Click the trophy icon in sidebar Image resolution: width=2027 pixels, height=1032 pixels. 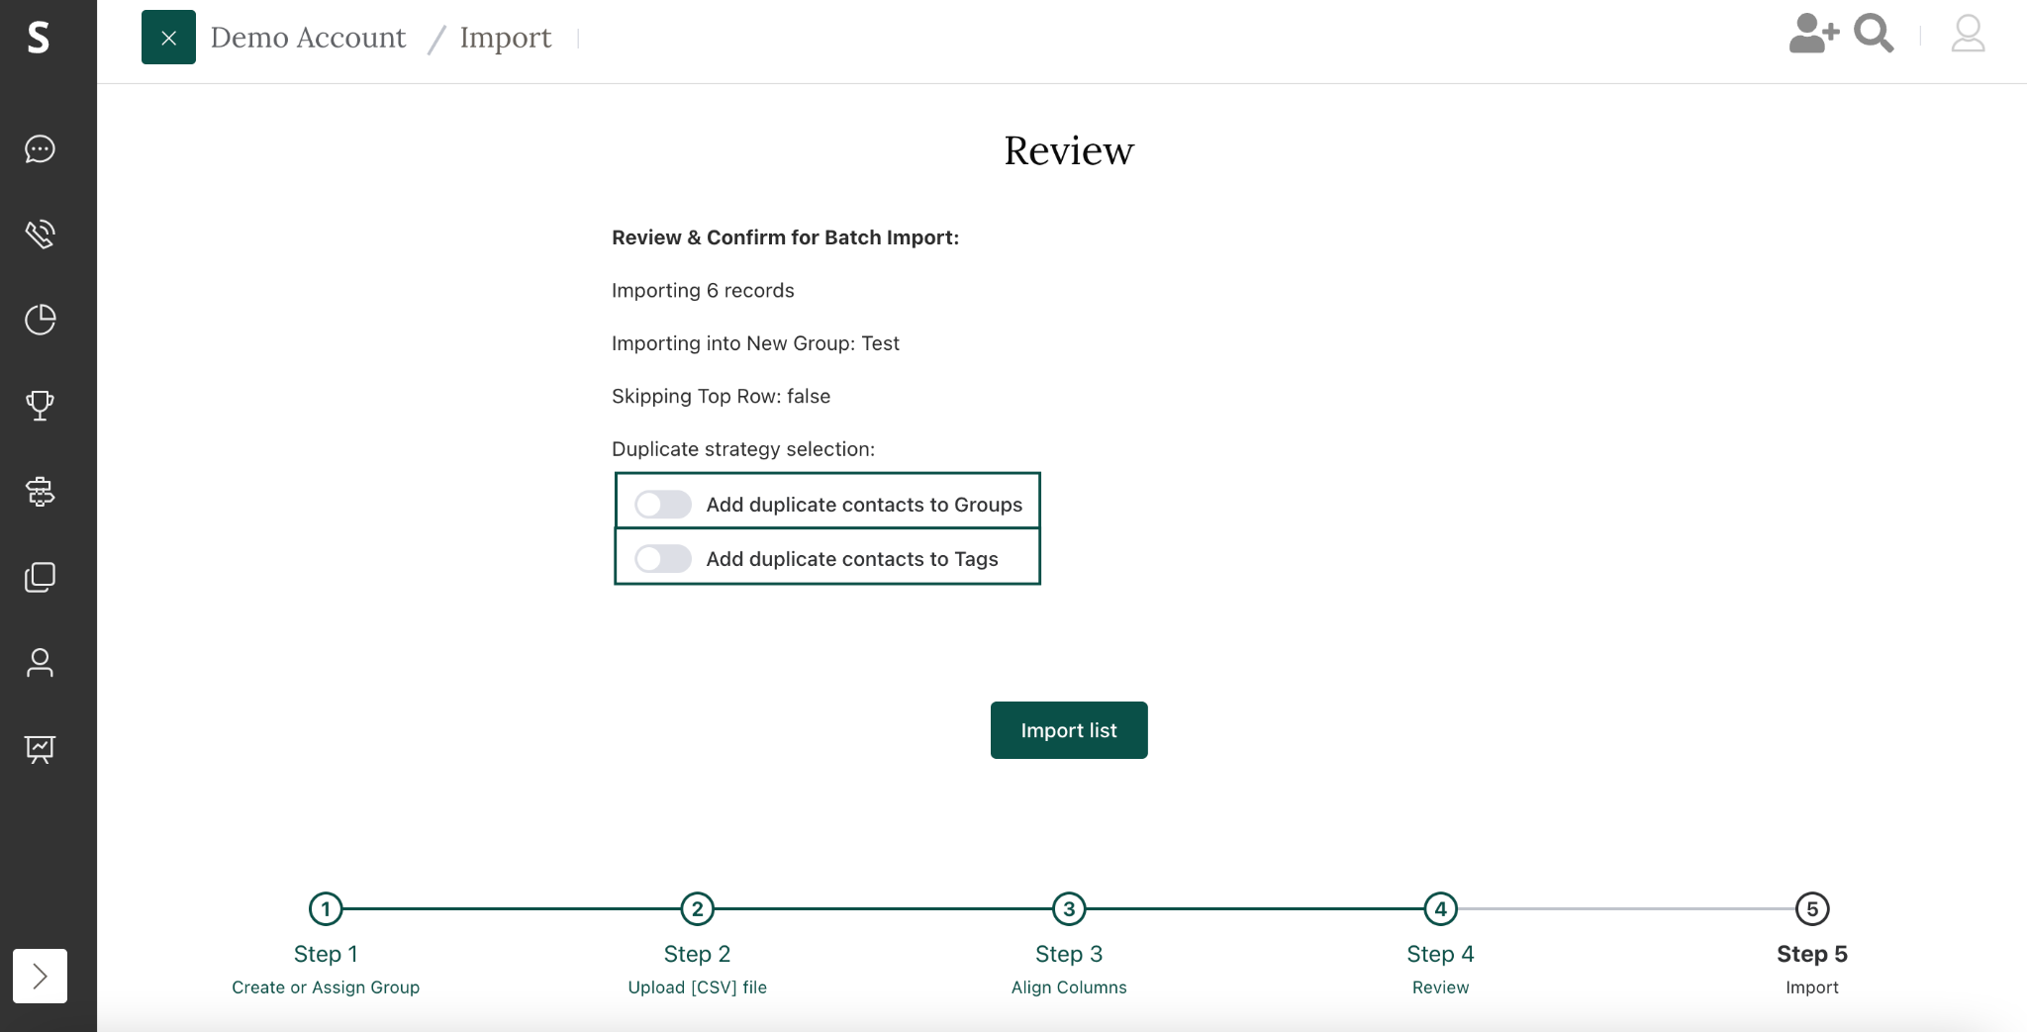click(40, 405)
